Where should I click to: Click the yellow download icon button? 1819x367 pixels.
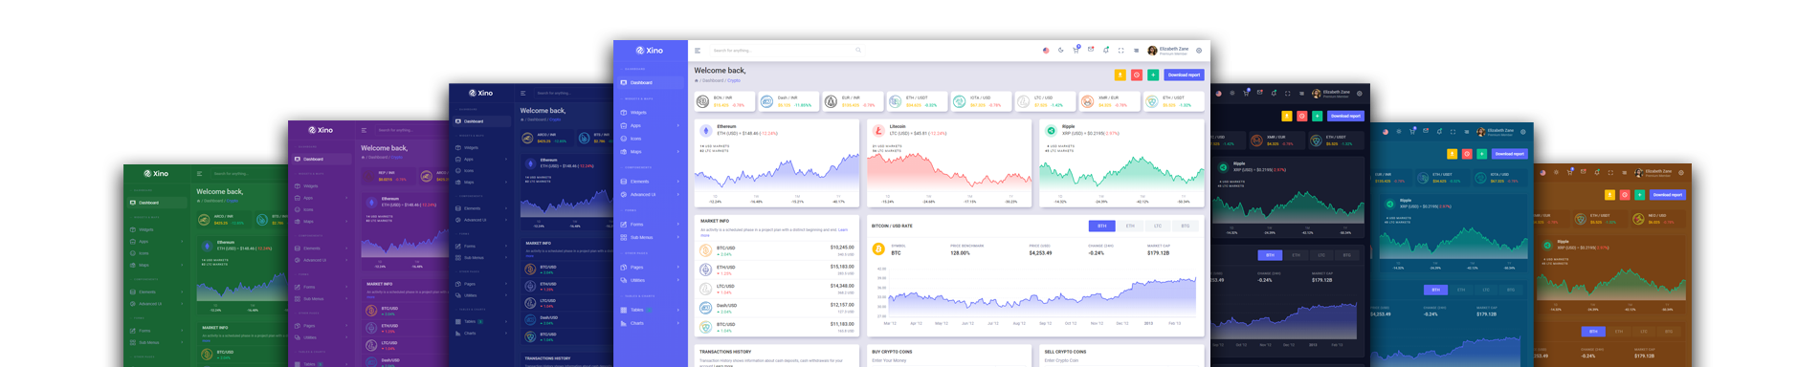click(1120, 75)
